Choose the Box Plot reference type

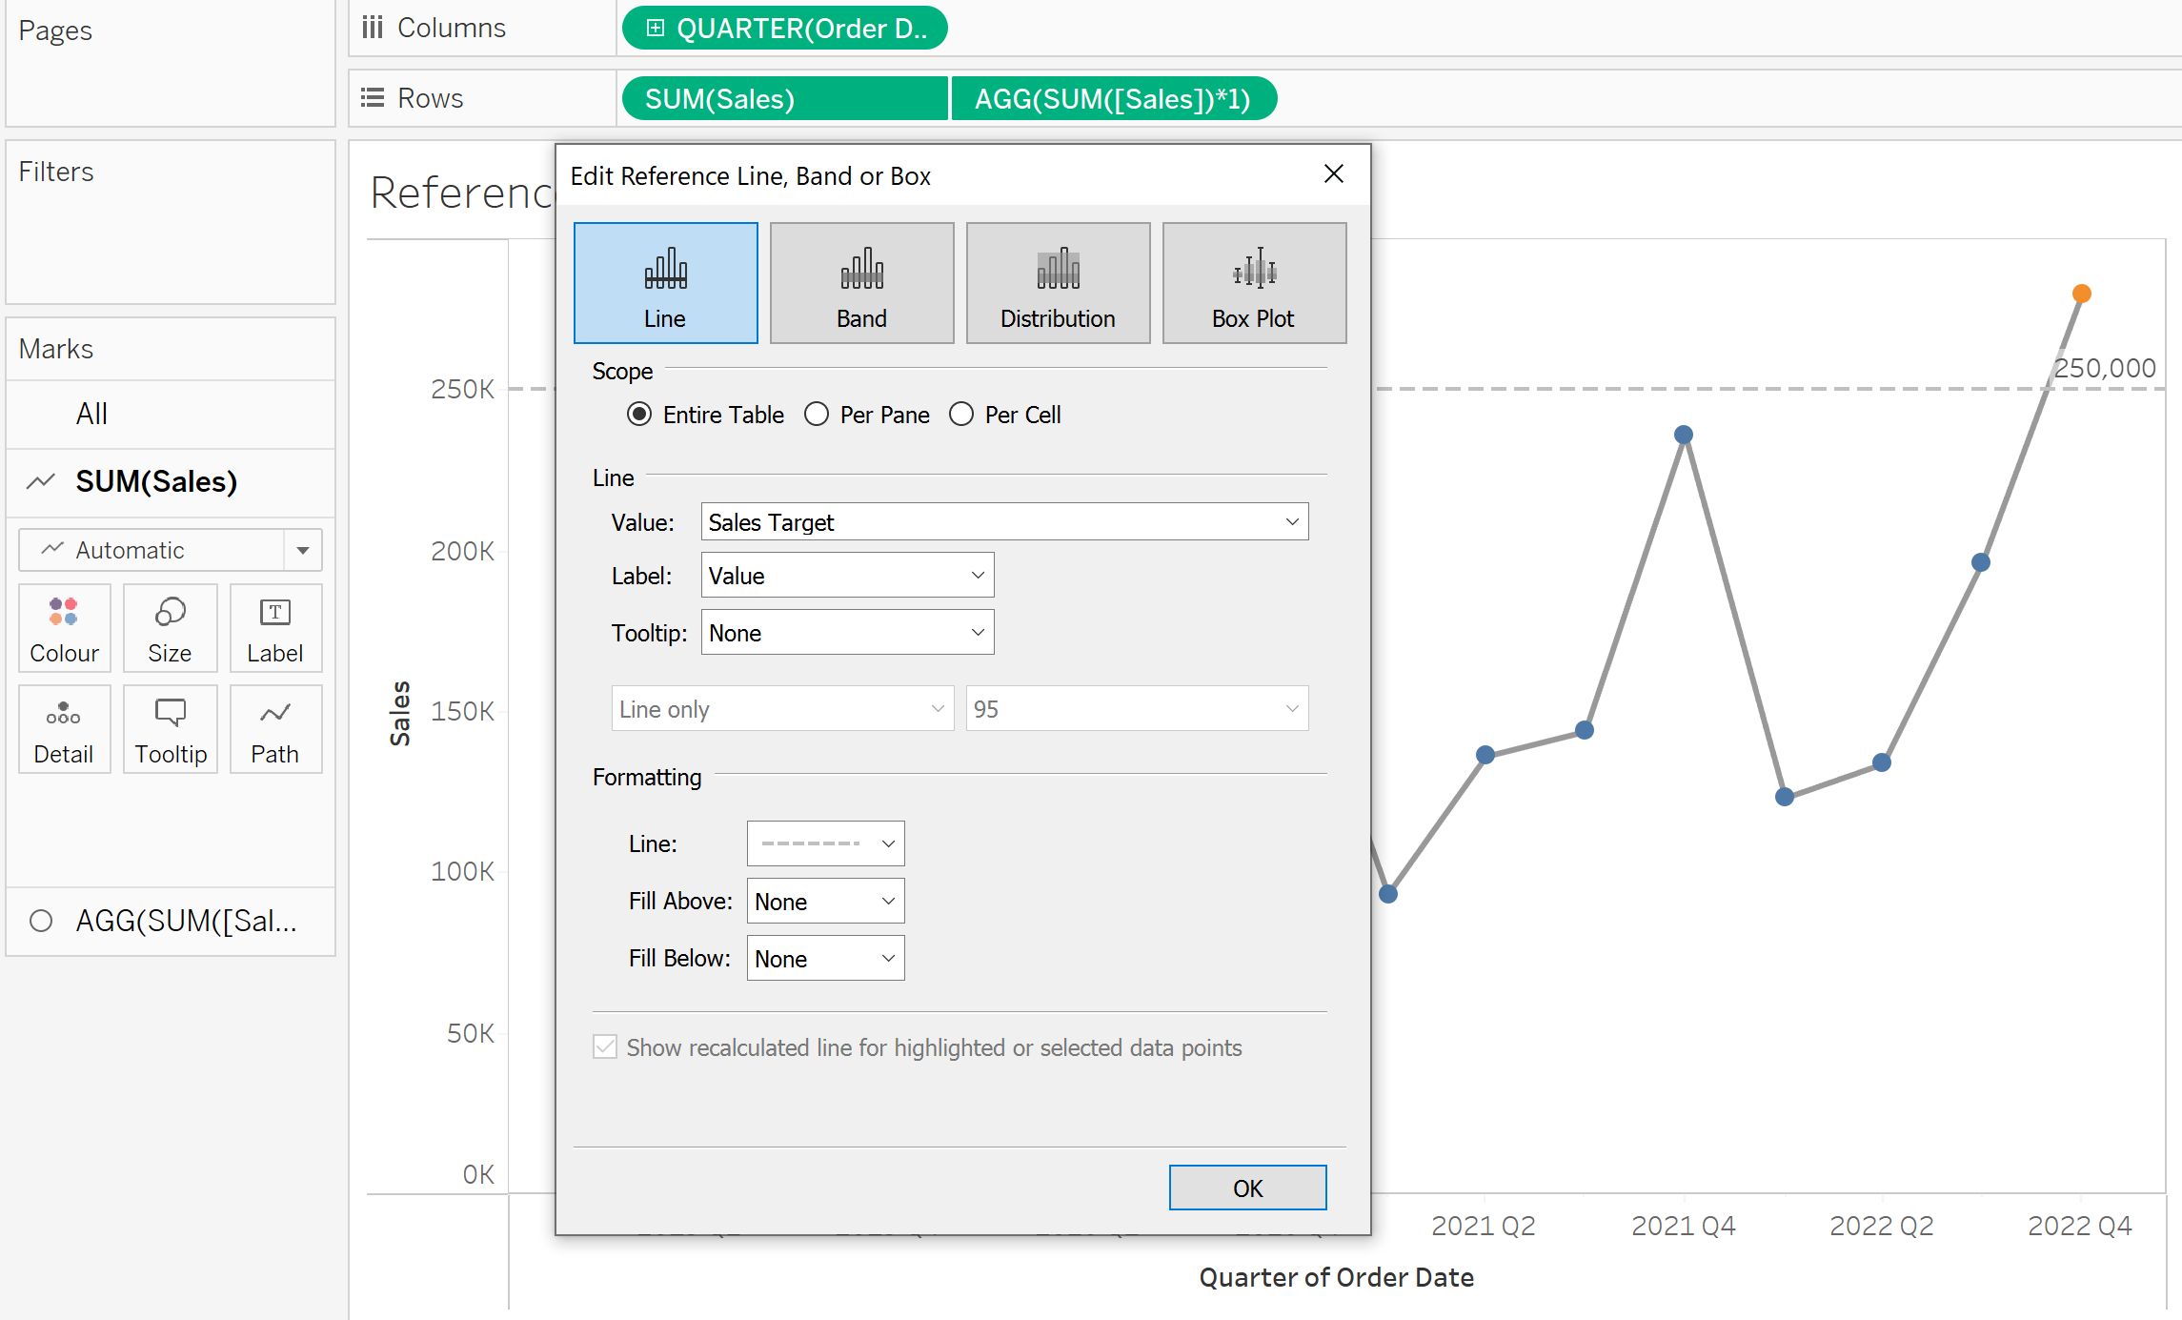point(1253,283)
